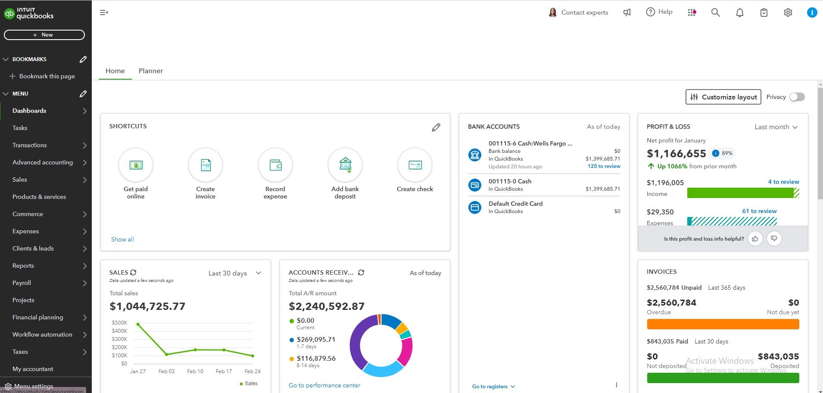Click the Record expense shortcut icon
This screenshot has height=393, width=823.
pos(275,165)
